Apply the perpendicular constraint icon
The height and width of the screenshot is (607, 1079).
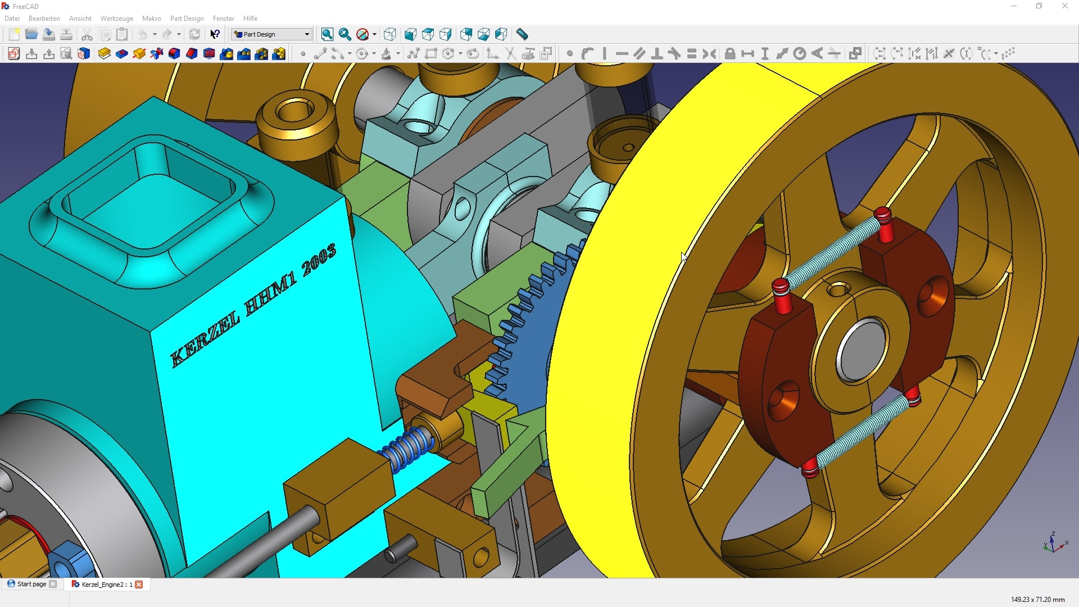[x=656, y=53]
